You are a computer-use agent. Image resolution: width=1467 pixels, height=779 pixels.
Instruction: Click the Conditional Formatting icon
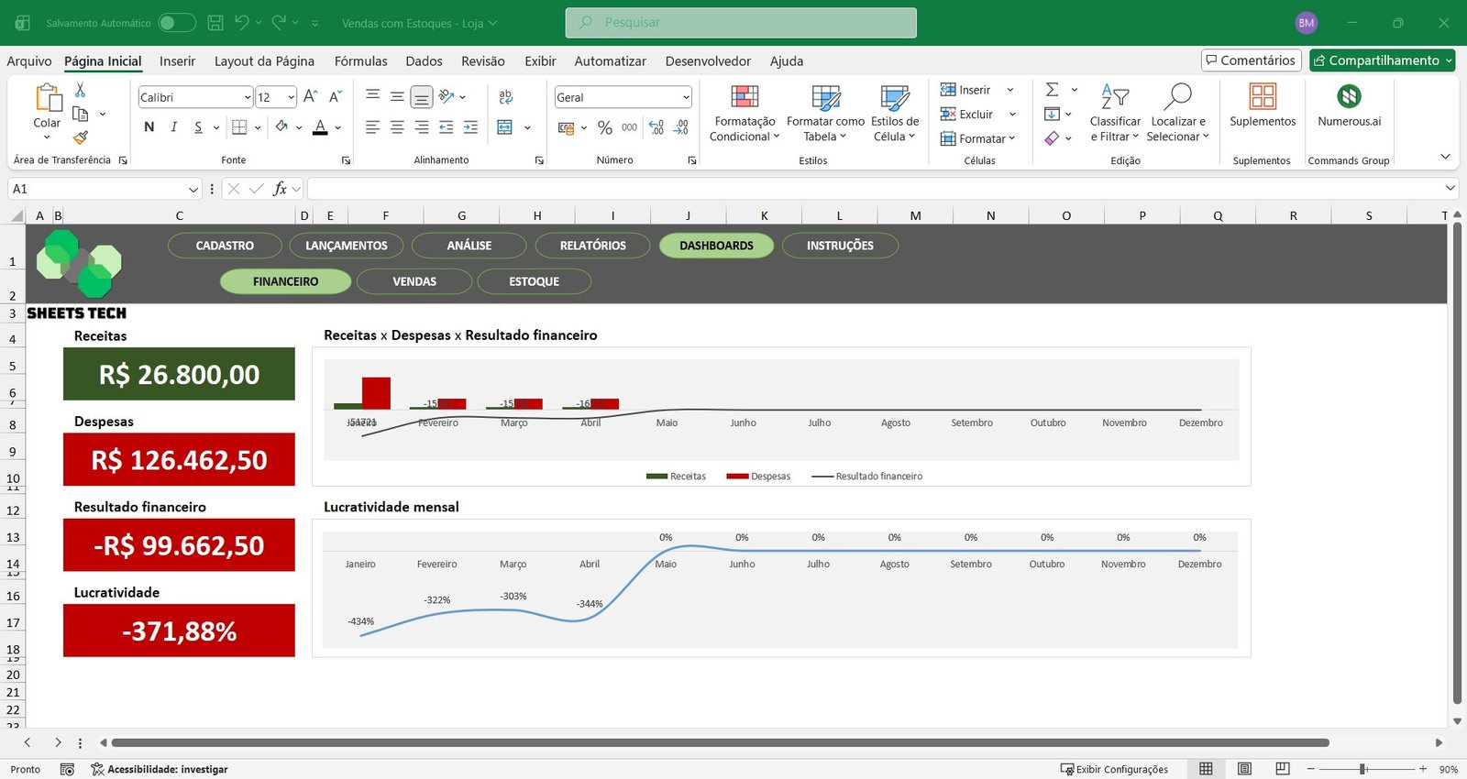[744, 97]
